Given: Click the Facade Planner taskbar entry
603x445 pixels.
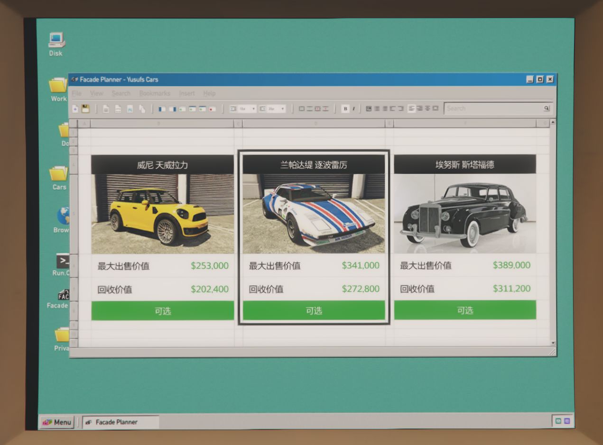Looking at the screenshot, I should click(121, 422).
